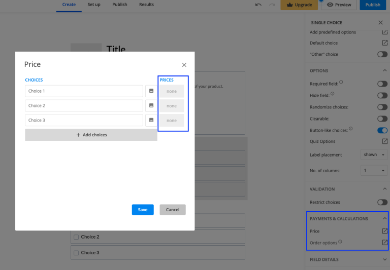Screen dimensions: 390x270
Task: Click the Preview button
Action: [339, 5]
